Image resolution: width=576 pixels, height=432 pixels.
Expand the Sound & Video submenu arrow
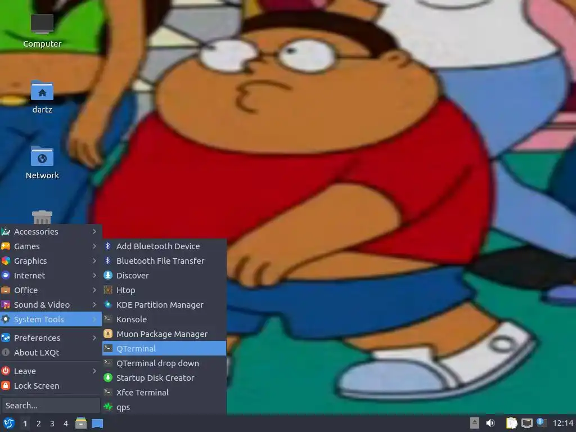pyautogui.click(x=94, y=304)
